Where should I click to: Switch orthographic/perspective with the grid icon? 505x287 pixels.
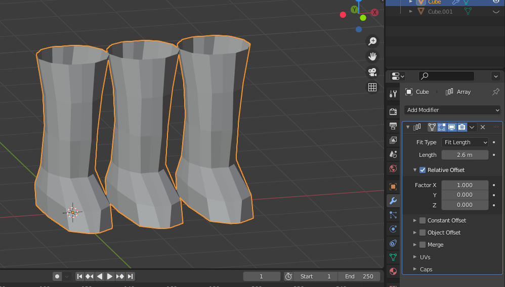pos(372,87)
